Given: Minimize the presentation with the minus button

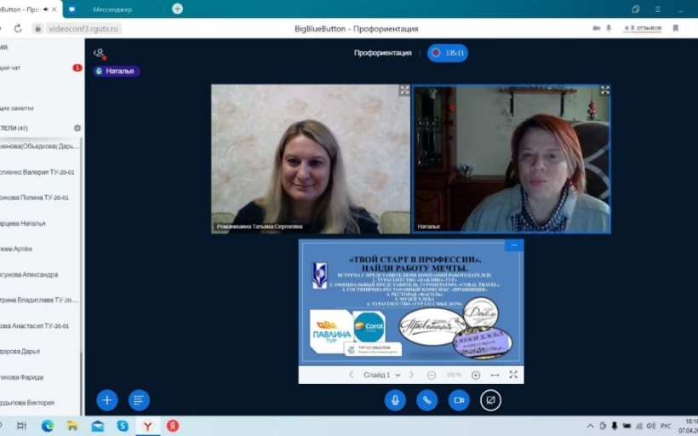Looking at the screenshot, I should 514,245.
